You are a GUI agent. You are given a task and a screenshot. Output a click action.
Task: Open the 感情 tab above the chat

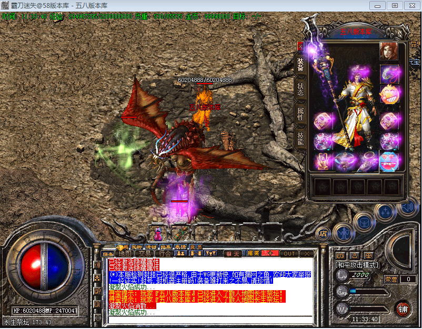(180, 246)
